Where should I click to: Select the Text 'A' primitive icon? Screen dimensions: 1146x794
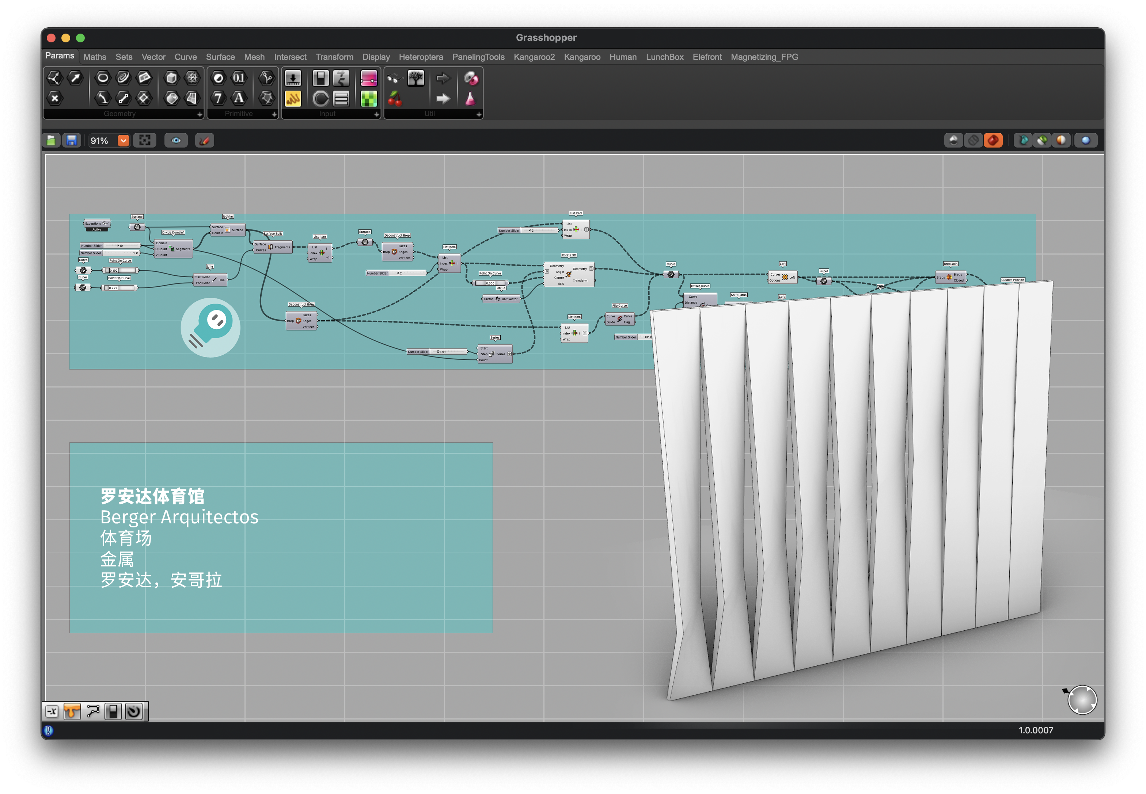point(239,99)
